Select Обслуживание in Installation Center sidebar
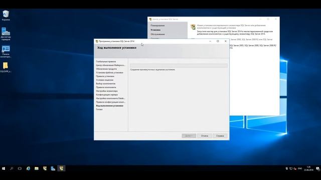Viewport: 321px width, 180px height. (157, 34)
